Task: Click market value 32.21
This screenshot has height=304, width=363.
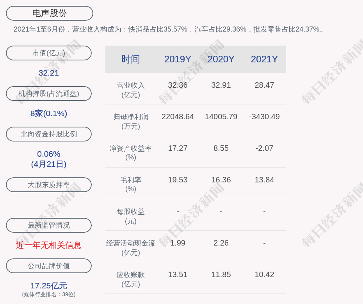Action: 49,73
